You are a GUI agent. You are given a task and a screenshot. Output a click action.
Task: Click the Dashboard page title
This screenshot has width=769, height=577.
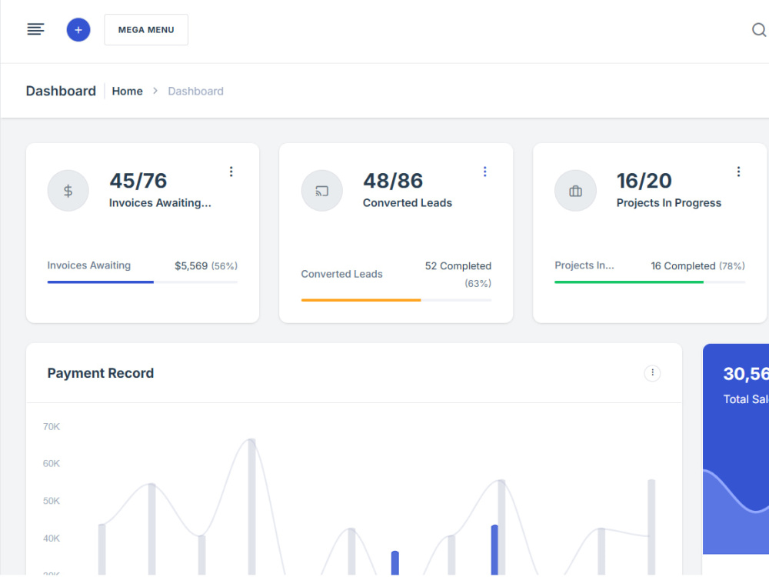[x=61, y=92]
